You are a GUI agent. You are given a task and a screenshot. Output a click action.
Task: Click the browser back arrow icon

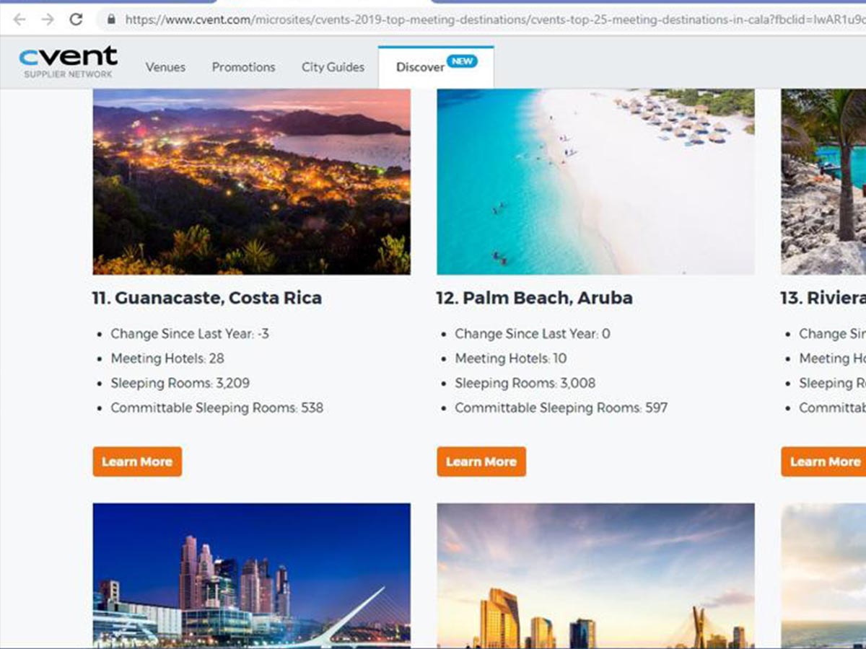tap(19, 19)
